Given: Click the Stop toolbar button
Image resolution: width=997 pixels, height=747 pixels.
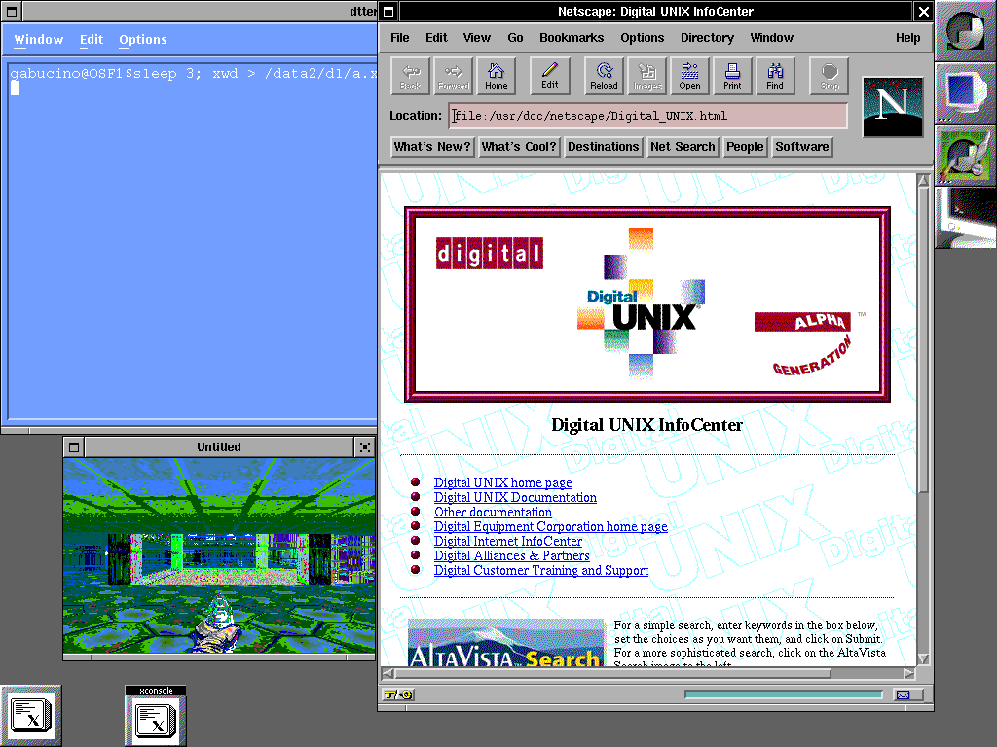Looking at the screenshot, I should 830,76.
